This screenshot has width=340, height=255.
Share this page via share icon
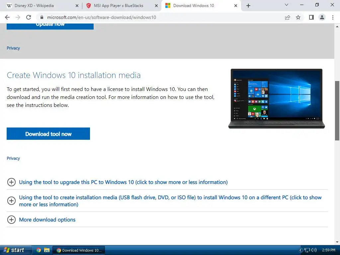click(x=288, y=17)
